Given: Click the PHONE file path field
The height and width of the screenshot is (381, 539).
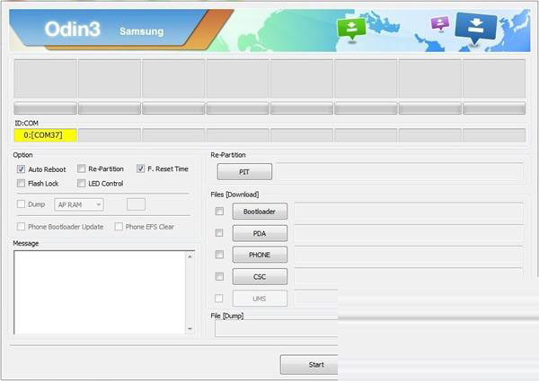Looking at the screenshot, I should click(x=409, y=255).
